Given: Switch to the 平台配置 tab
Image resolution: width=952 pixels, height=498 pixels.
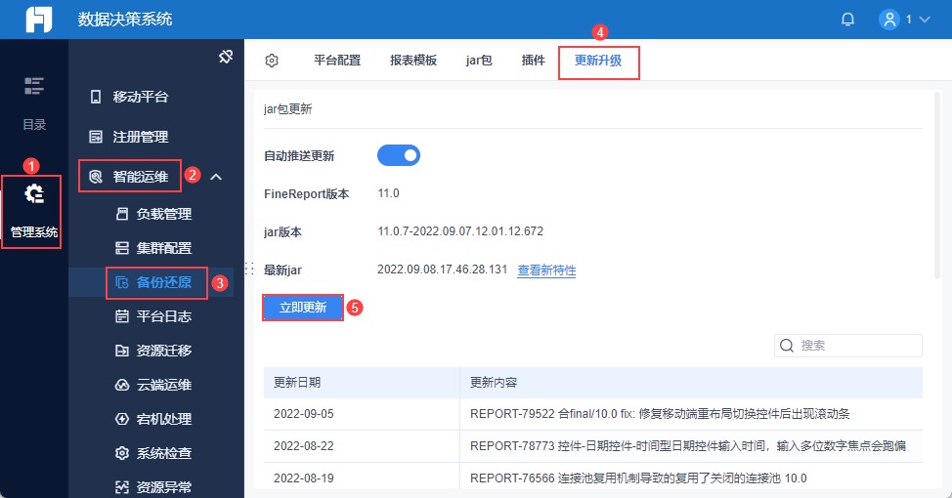Looking at the screenshot, I should (337, 60).
